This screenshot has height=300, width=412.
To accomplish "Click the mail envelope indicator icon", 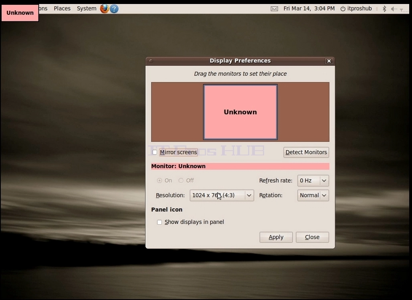I will pos(274,9).
